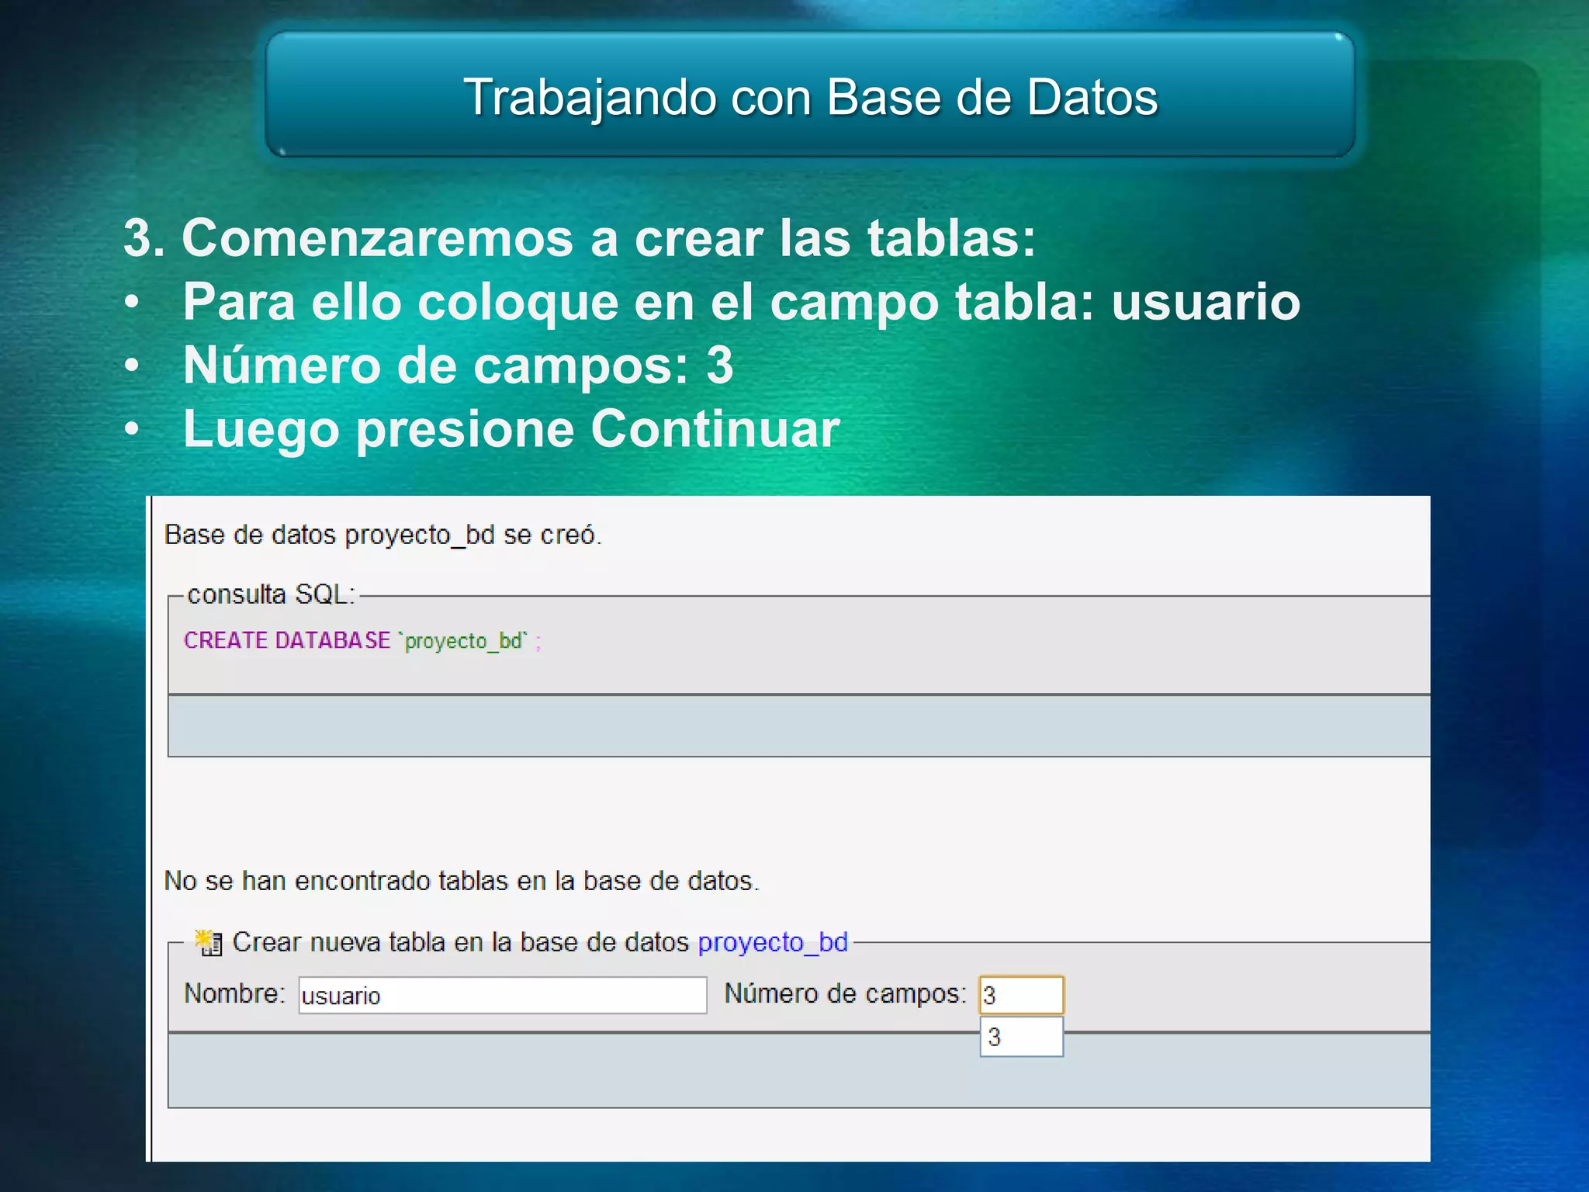The width and height of the screenshot is (1589, 1192).
Task: Click the slide title 'Trabajando con Base de Datos'
Action: tap(811, 98)
